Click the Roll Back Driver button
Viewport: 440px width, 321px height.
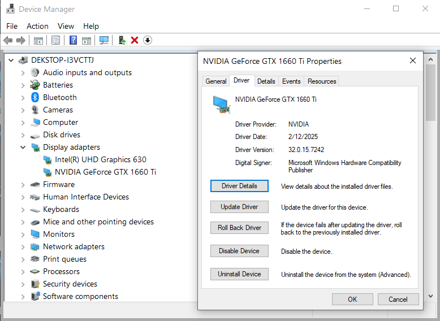coord(239,228)
